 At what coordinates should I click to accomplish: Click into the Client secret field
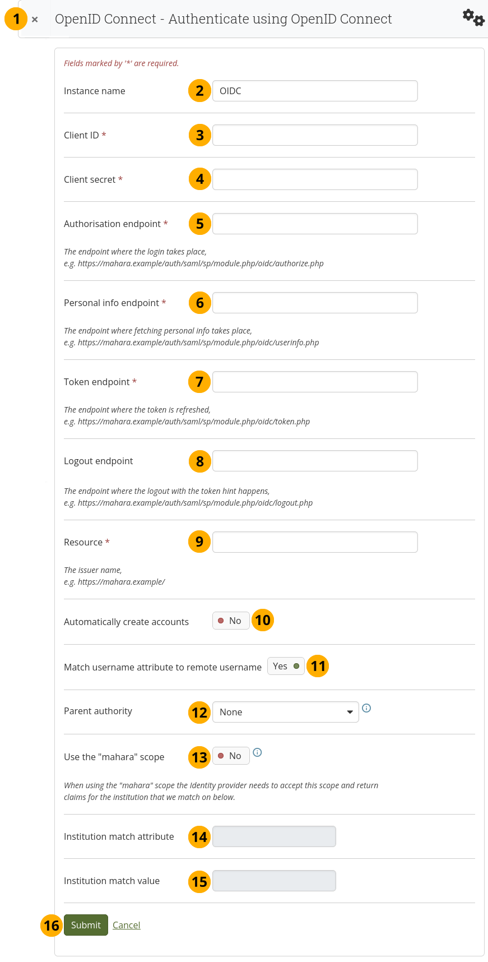[315, 179]
